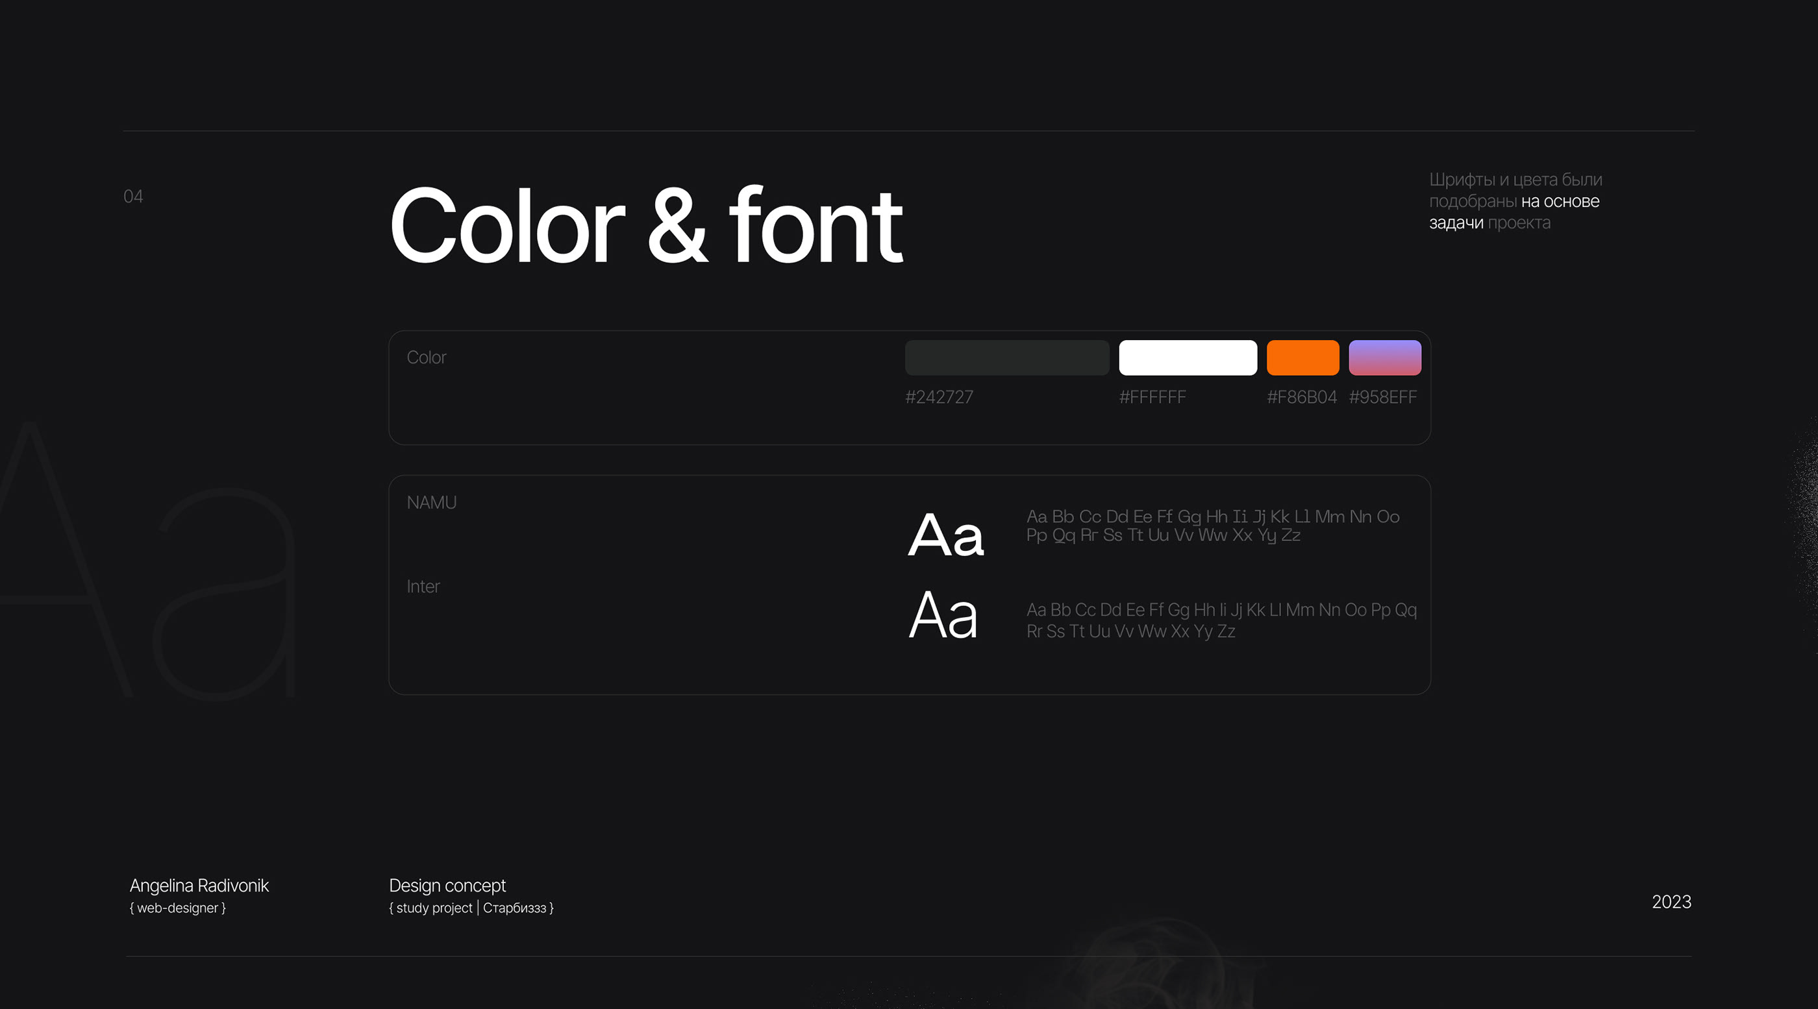Image resolution: width=1818 pixels, height=1009 pixels.
Task: Click the large Inter Aa sample
Action: coord(943,616)
